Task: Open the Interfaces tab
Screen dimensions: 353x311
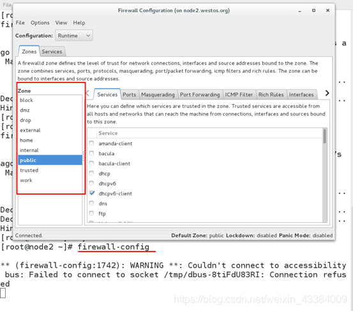Action: point(301,95)
